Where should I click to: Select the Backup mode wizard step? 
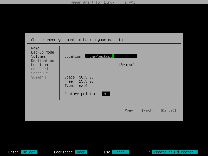click(x=43, y=52)
